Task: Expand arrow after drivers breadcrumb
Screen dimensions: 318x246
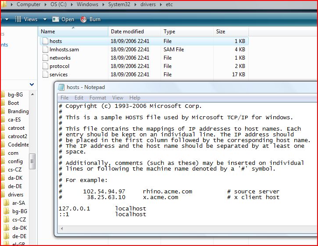Action: pos(161,4)
